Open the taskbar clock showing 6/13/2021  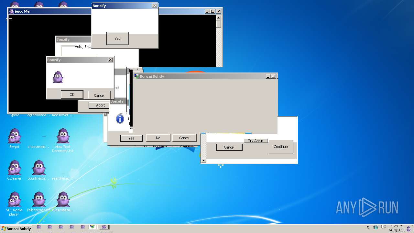coord(397,228)
